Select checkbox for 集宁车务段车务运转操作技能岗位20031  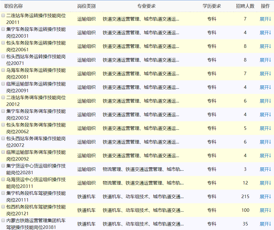(3, 29)
